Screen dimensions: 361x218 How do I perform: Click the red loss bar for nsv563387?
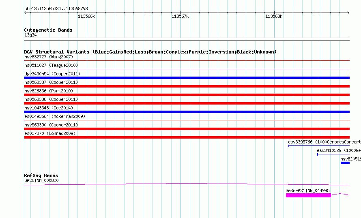187,86
